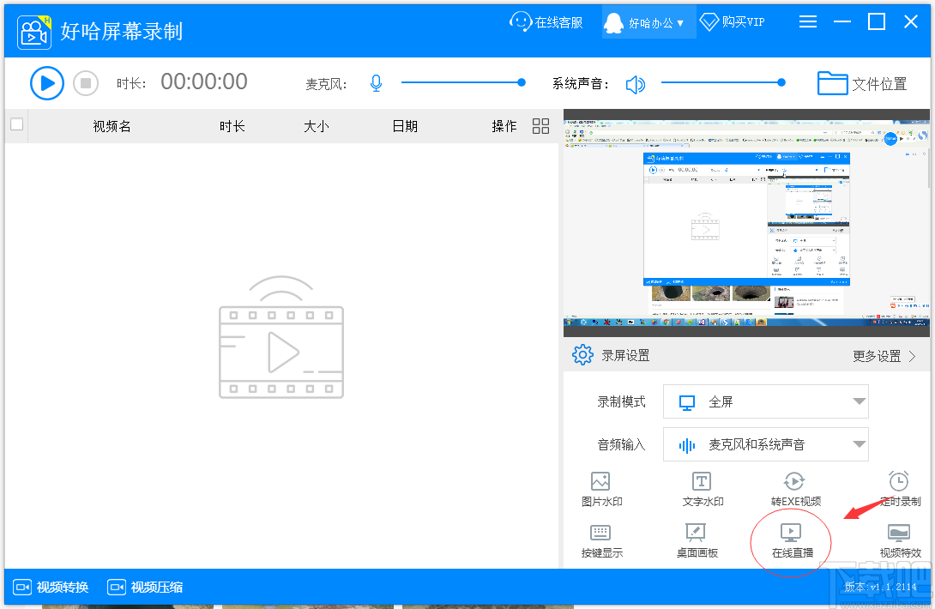
Task: Open the 图片水印 image watermark tool
Action: click(x=601, y=489)
